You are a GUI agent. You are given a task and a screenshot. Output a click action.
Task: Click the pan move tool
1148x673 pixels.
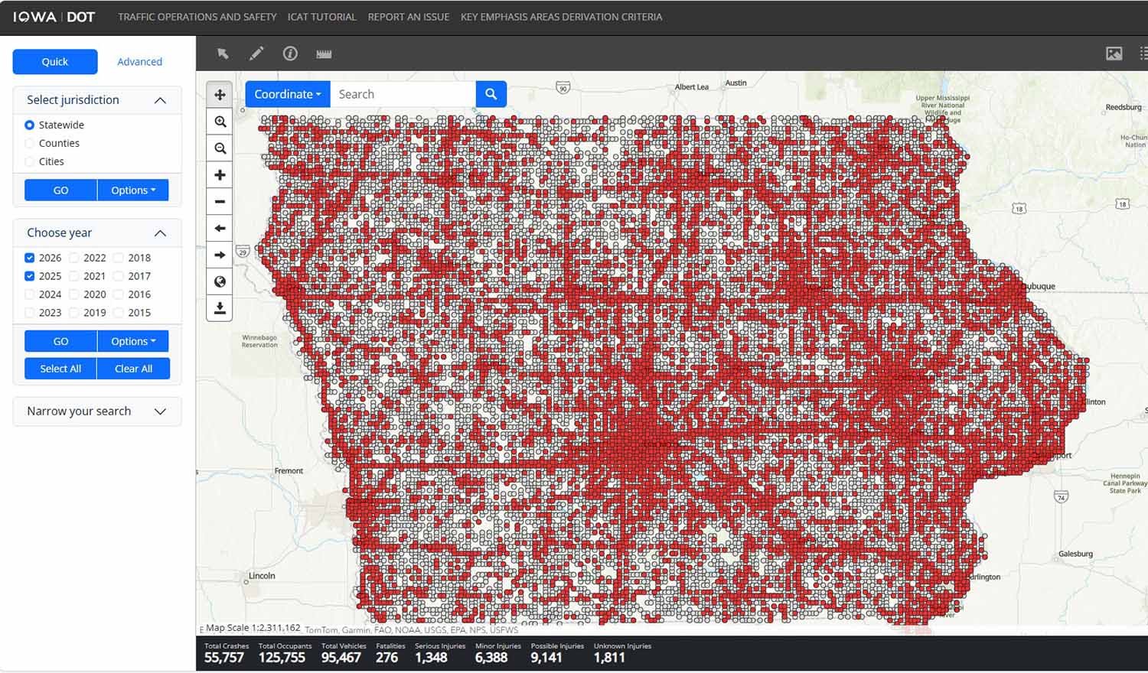[x=220, y=95]
